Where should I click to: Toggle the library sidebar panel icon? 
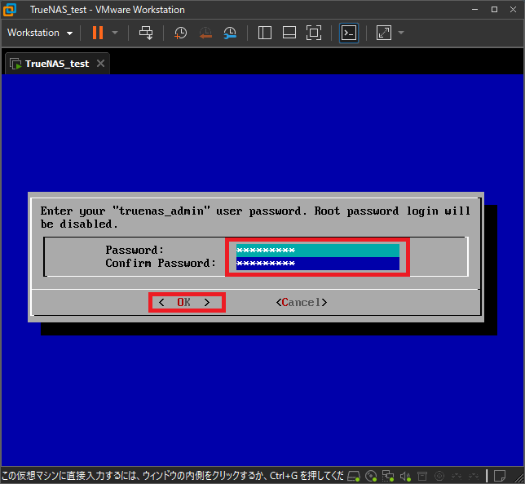(265, 33)
